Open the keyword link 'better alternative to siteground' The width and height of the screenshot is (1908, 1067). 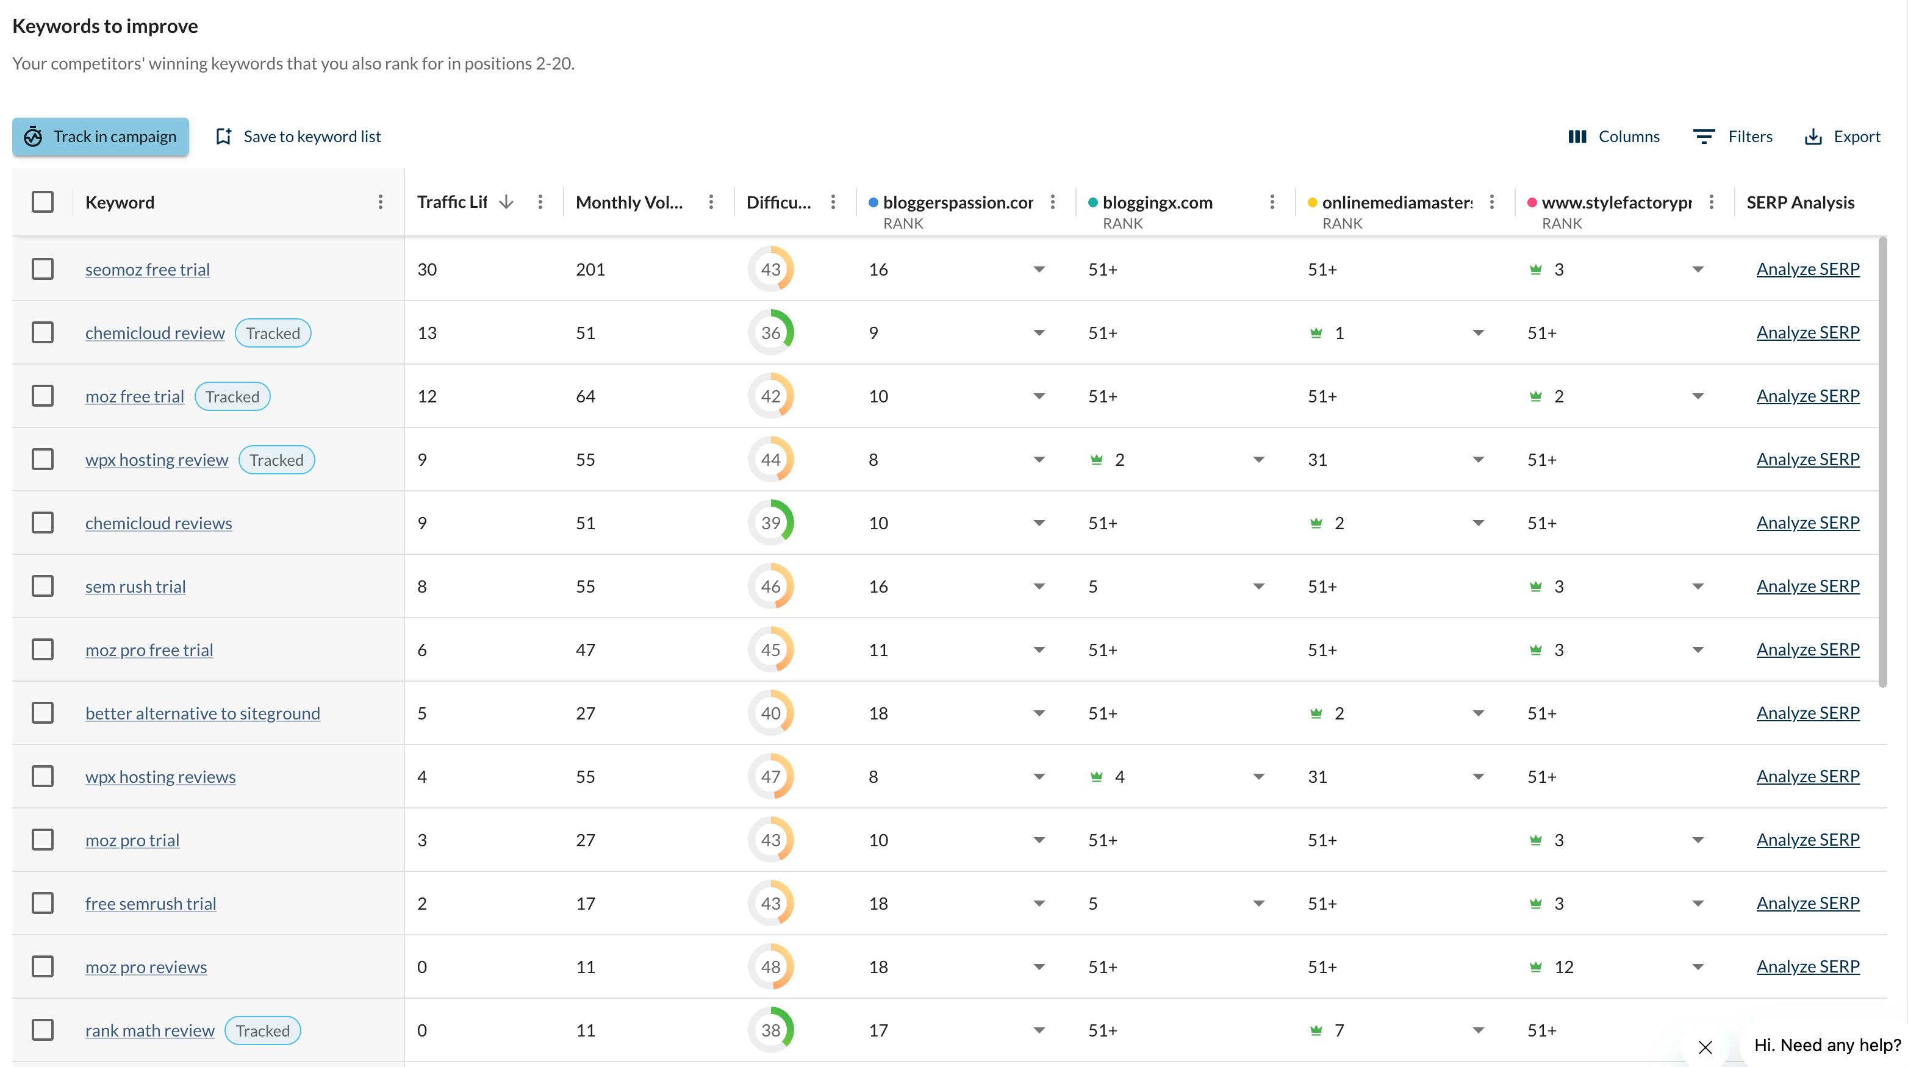[x=203, y=713]
